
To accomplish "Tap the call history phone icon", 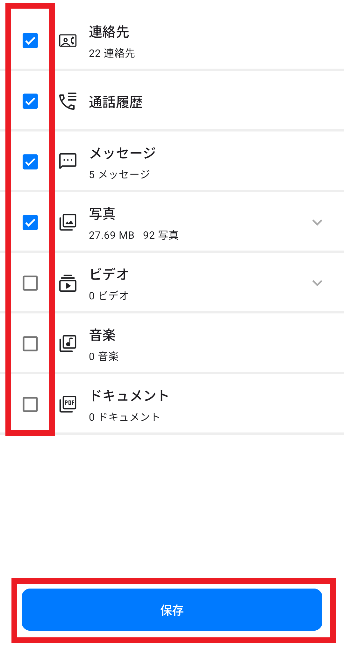I will click(68, 101).
